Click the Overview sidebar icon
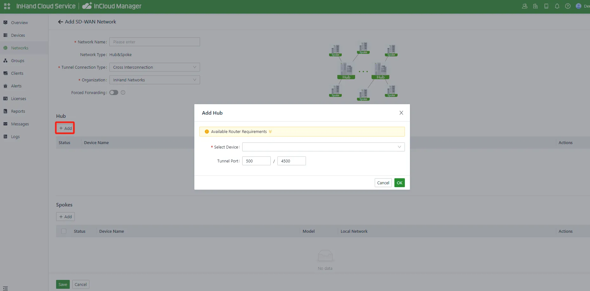Image resolution: width=590 pixels, height=291 pixels. click(5, 22)
